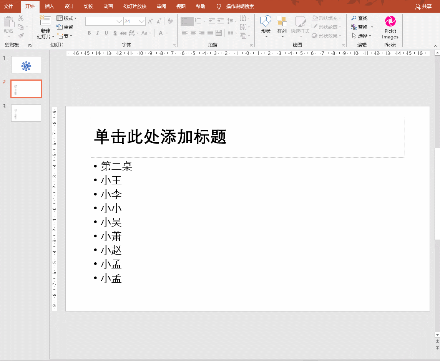This screenshot has height=361, width=440.
Task: Open the 设计 (Design) tab
Action: pyautogui.click(x=69, y=7)
